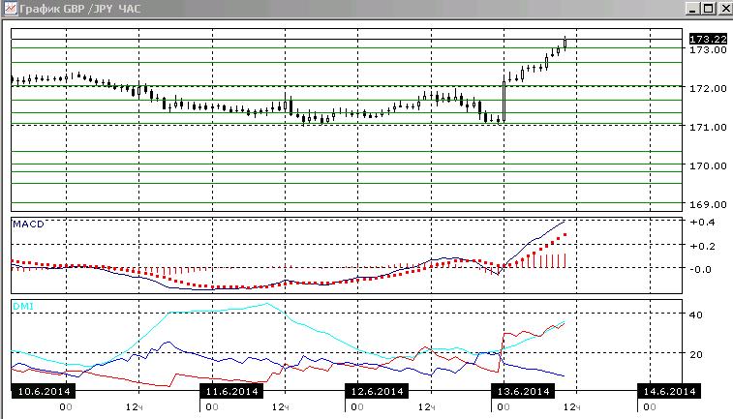Maximize the GBP/JPY chart window

point(709,9)
